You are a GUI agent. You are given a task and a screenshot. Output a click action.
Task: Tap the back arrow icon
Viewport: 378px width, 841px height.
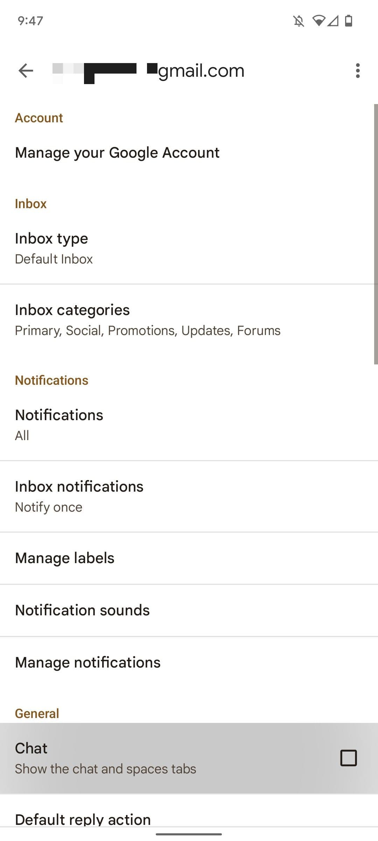[x=26, y=71]
